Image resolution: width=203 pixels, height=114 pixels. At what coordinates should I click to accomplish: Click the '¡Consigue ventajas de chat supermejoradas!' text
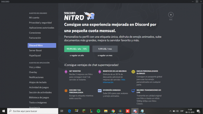[x=91, y=65]
